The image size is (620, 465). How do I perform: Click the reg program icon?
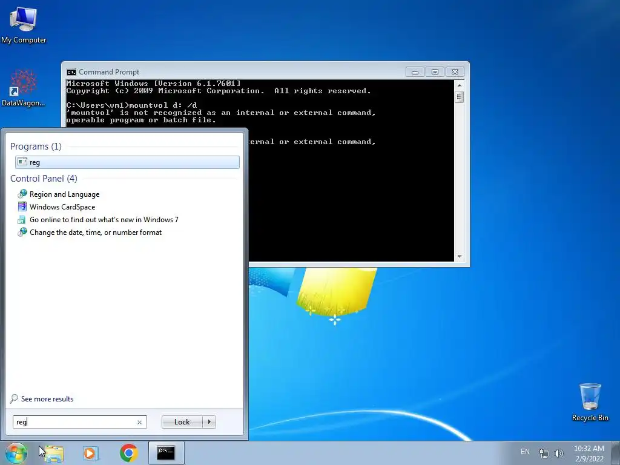point(22,162)
